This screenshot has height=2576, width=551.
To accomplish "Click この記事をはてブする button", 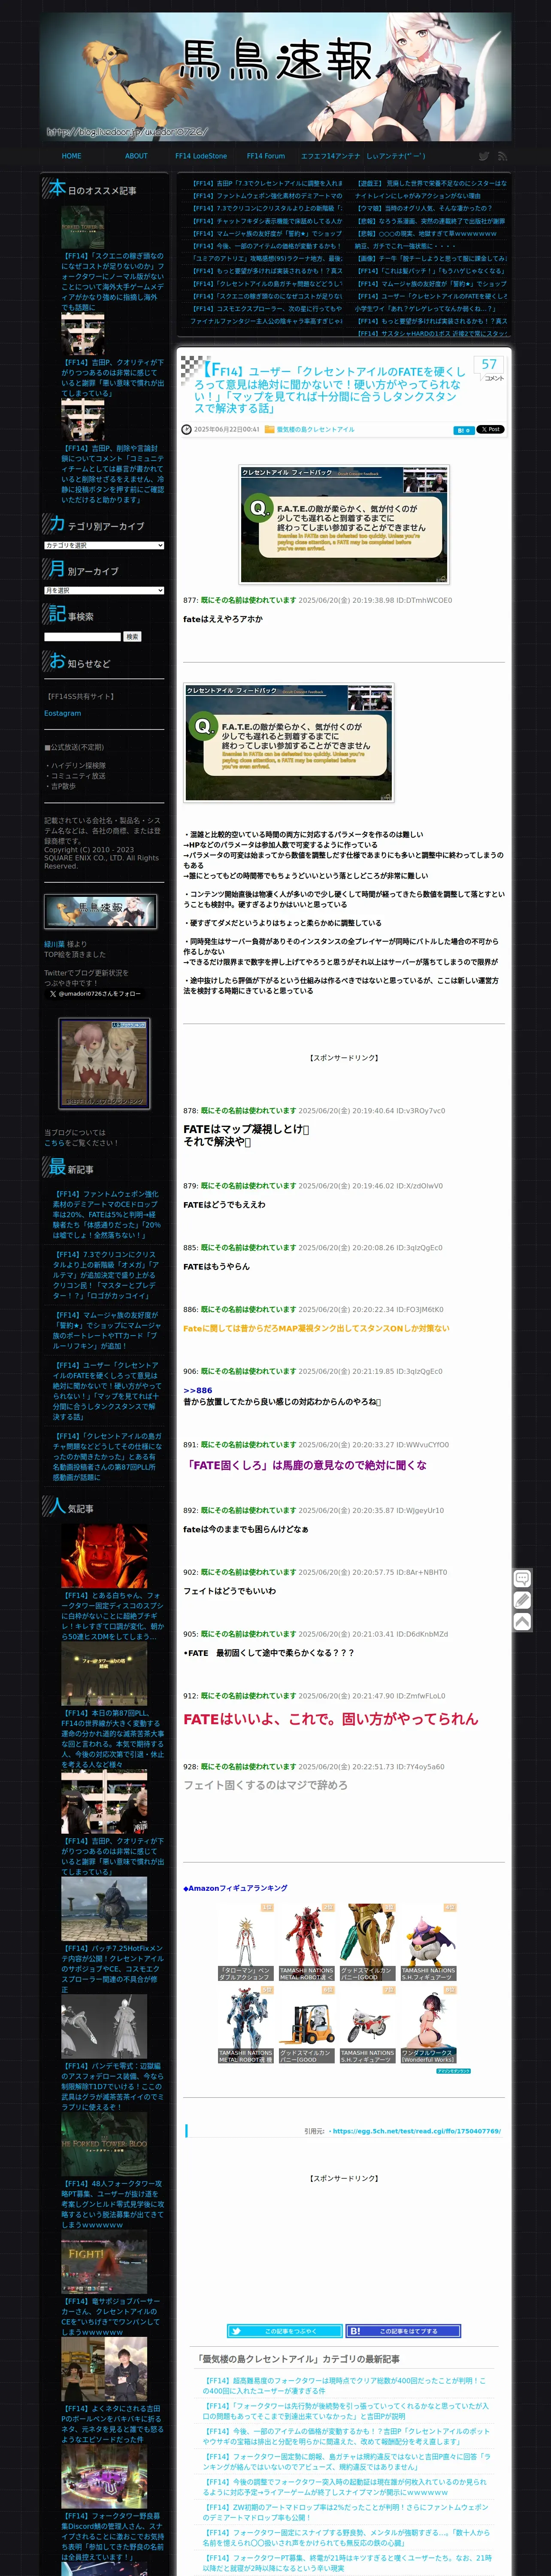I will 403,2330.
